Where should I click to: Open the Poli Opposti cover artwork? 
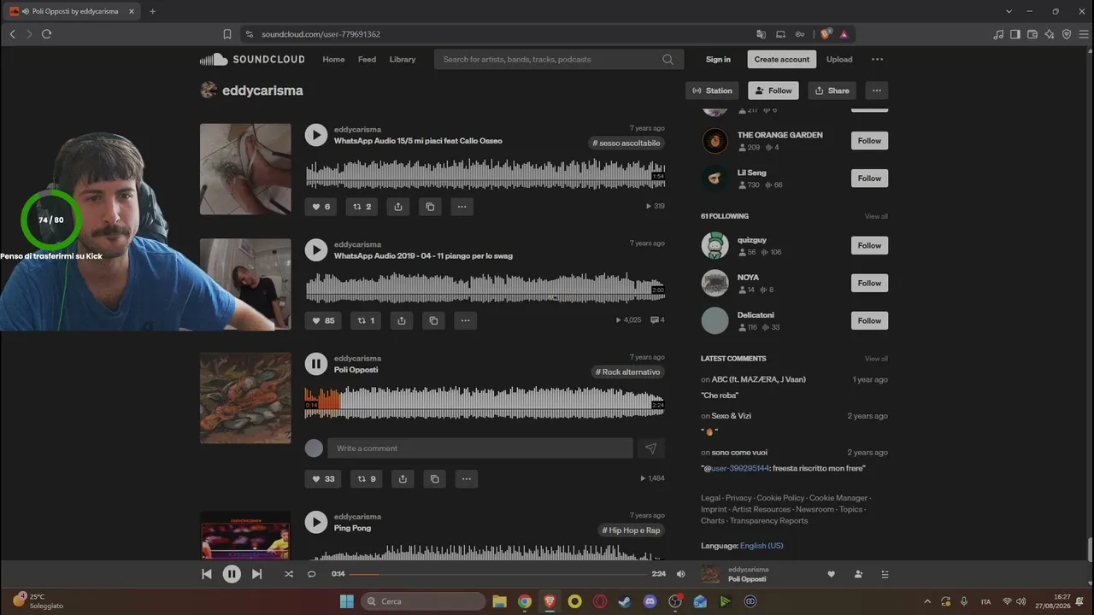[245, 398]
